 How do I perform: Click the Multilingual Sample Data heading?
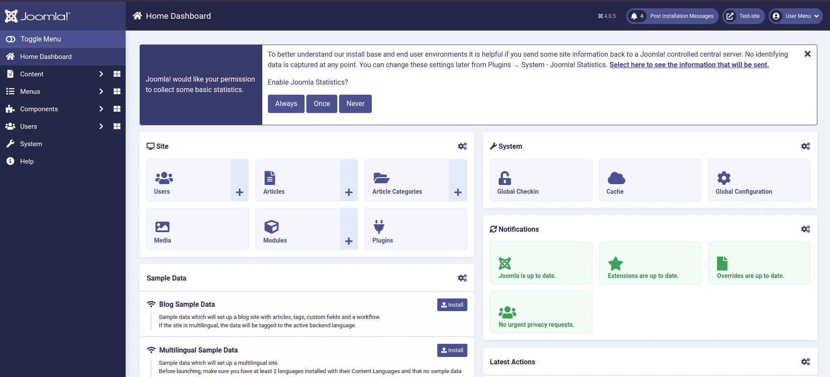pos(198,350)
